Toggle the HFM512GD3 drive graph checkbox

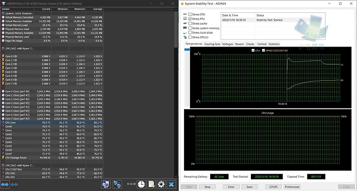coord(263,50)
